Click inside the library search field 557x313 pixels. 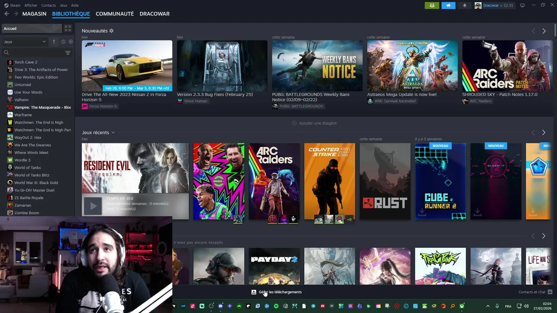coord(37,53)
